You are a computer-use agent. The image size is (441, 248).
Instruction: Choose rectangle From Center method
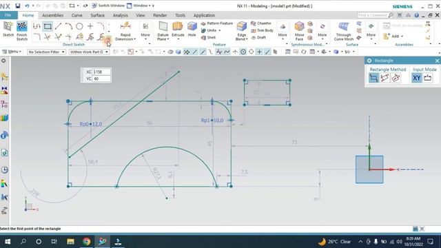396,78
